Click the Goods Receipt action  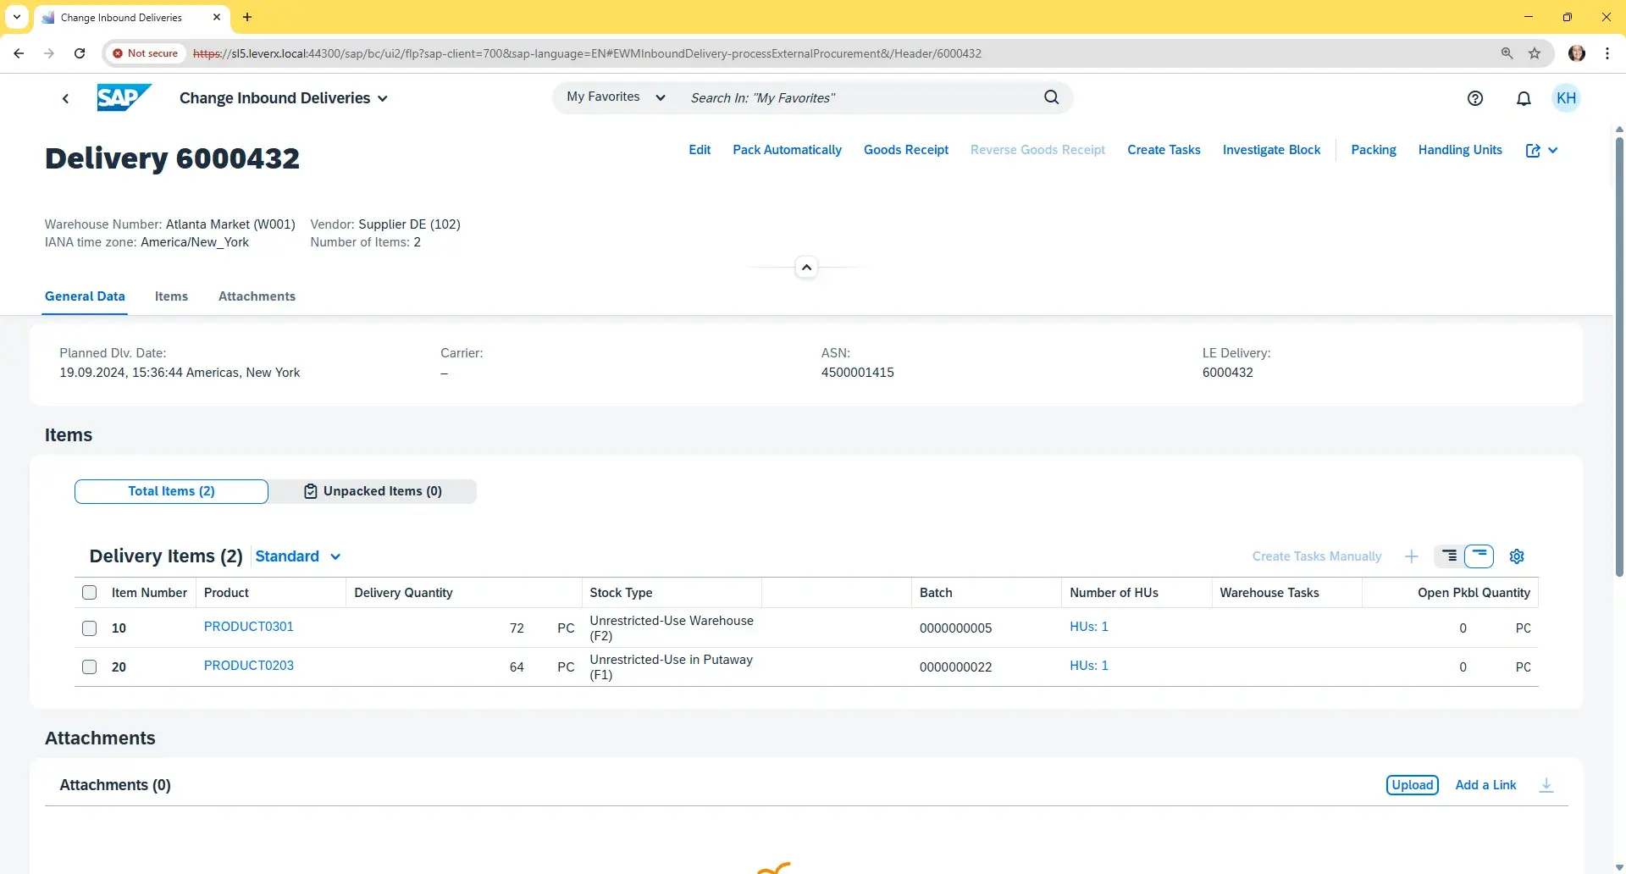pos(906,150)
